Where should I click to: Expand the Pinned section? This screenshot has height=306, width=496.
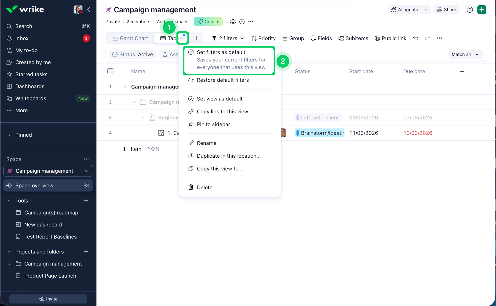[x=10, y=135]
